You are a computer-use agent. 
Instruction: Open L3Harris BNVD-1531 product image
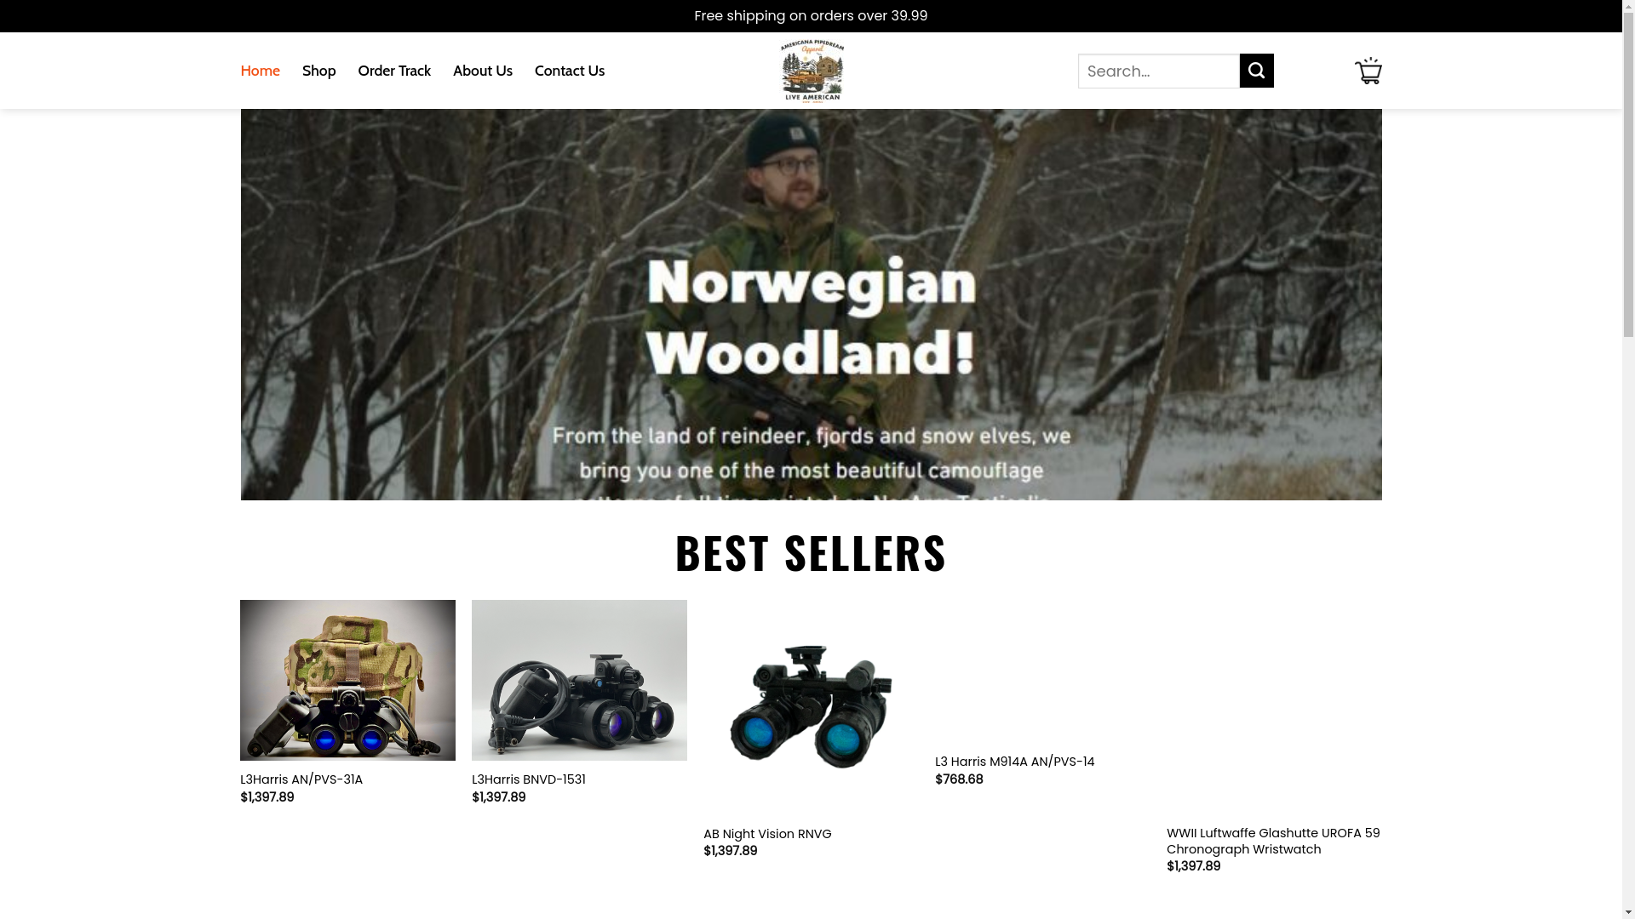(579, 680)
